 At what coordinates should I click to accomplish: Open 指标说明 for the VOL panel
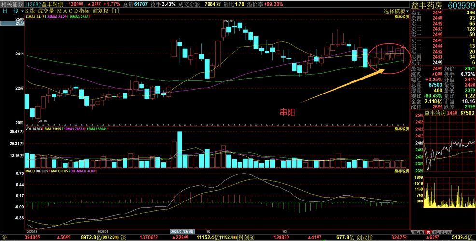pos(402,129)
